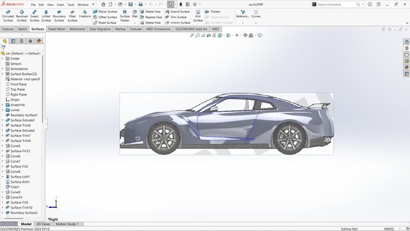Expand Surface Bodies(23) tree item
The height and width of the screenshot is (231, 410).
coord(3,74)
